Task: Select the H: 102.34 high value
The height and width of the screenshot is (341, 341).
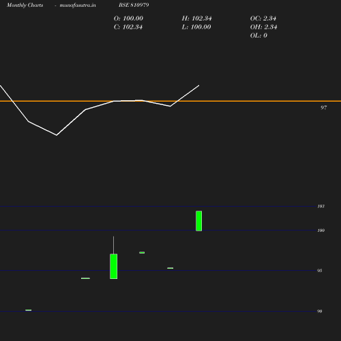Action: [x=196, y=18]
